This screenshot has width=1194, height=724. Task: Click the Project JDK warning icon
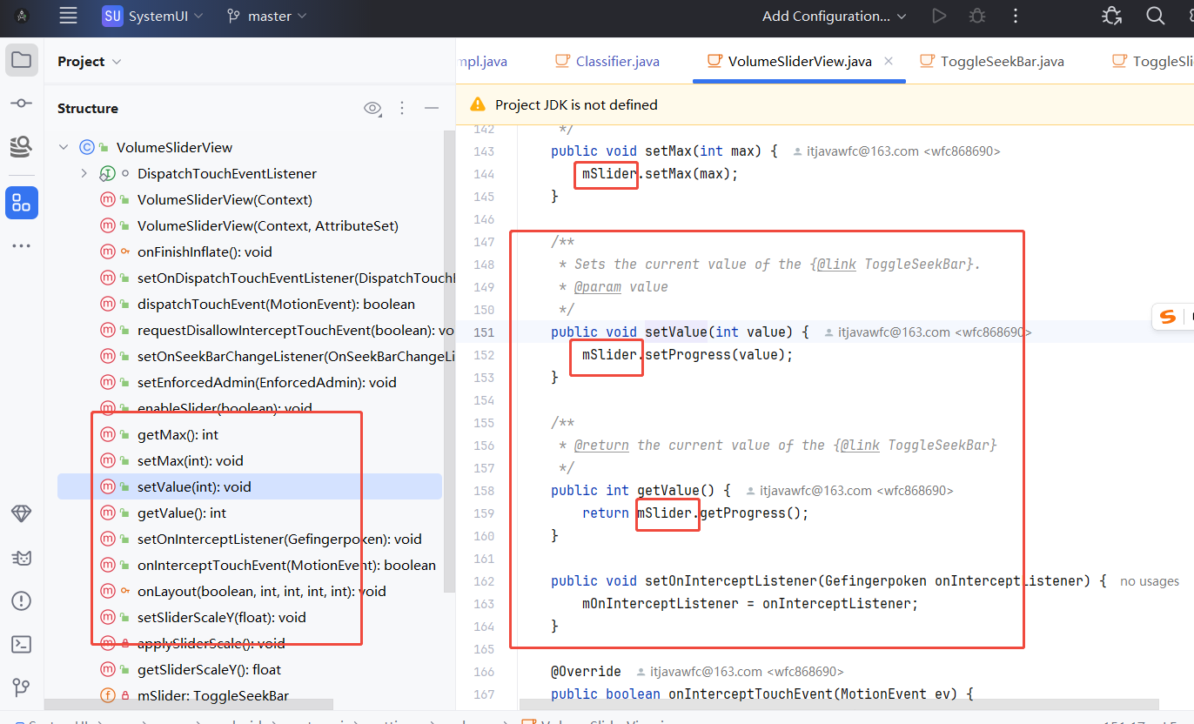[x=478, y=104]
